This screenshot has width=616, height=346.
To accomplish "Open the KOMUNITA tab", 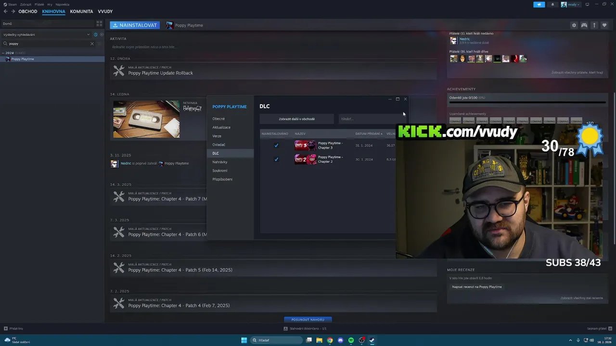I will click(x=81, y=12).
